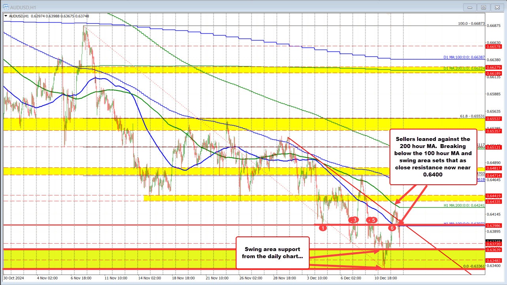Viewport: 507px width, 285px height.
Task: Select the 'Swing area support' annotation box
Action: coord(273,253)
